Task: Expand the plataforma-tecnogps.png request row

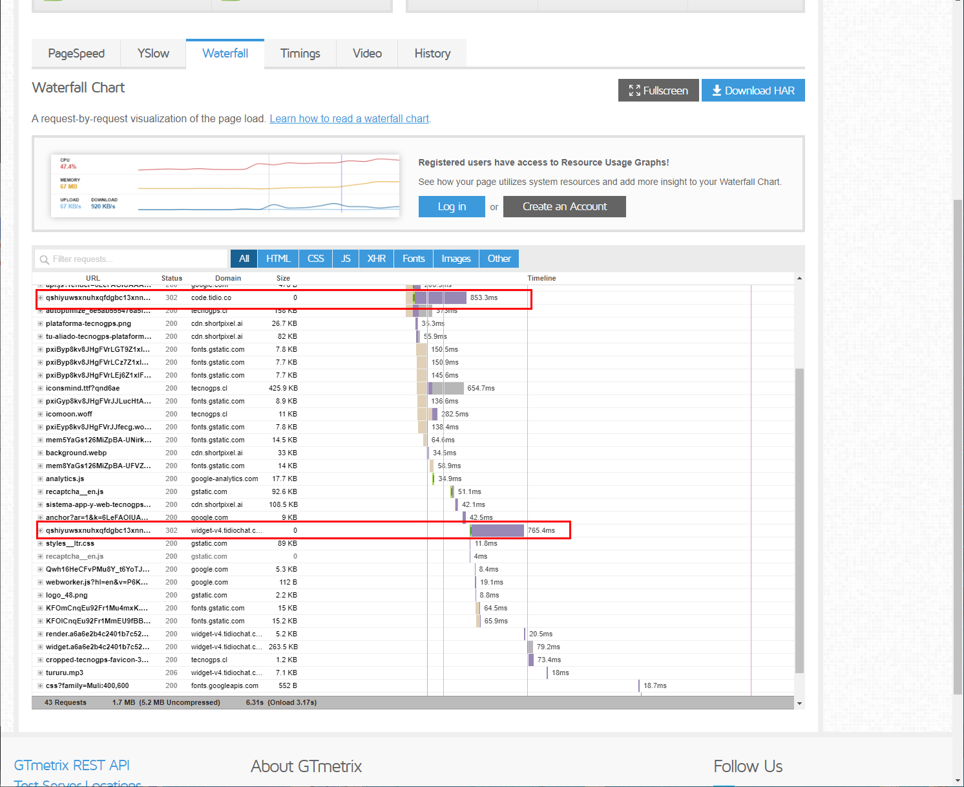Action: click(40, 323)
